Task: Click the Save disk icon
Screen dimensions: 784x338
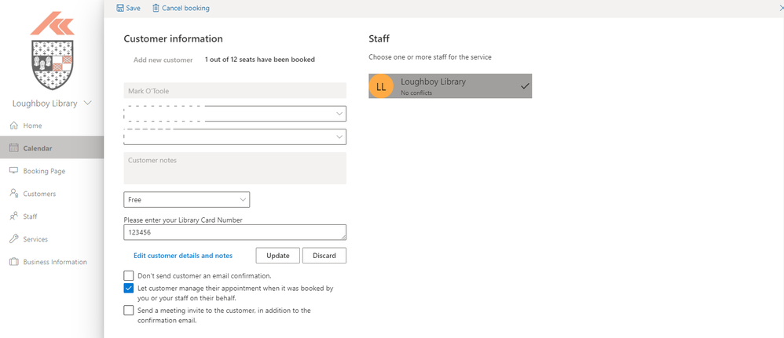Action: (x=120, y=8)
